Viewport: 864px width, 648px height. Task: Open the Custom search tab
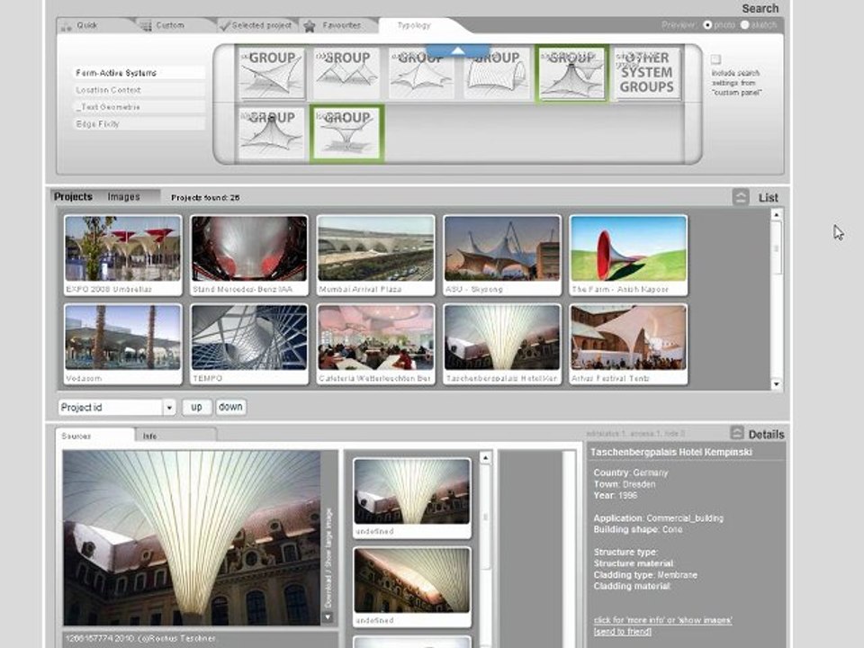pos(170,25)
